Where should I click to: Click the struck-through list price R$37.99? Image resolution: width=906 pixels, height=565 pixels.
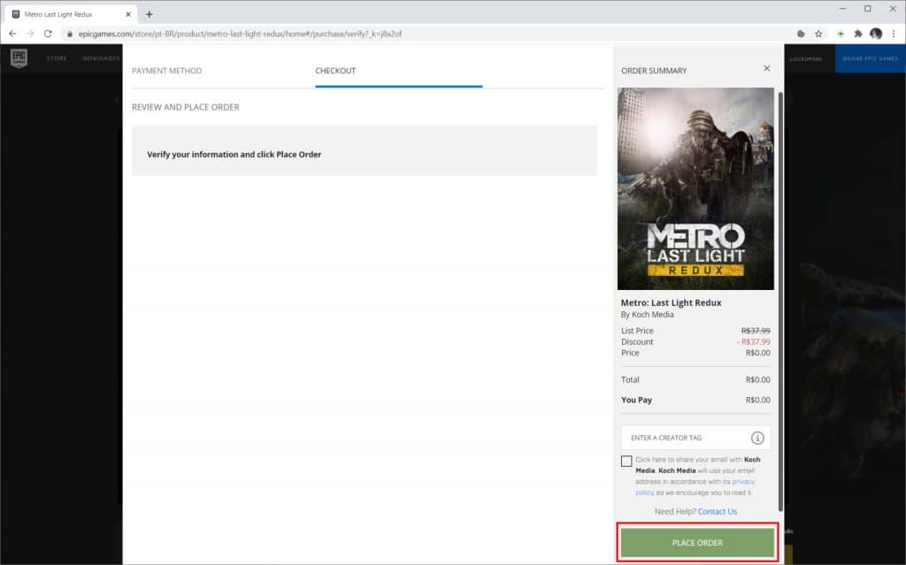[x=756, y=331]
